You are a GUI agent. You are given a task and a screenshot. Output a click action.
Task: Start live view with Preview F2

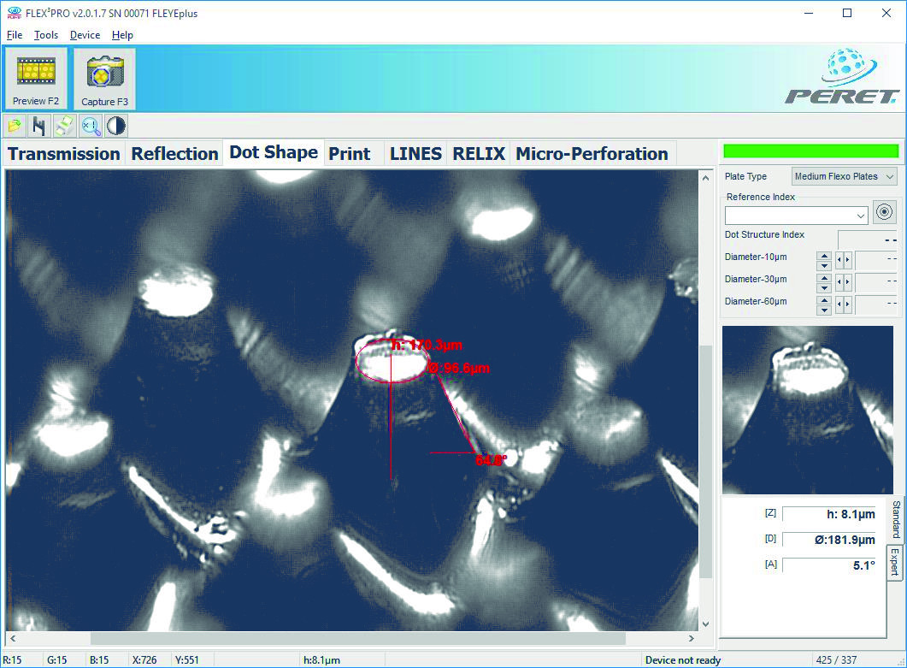(x=36, y=79)
